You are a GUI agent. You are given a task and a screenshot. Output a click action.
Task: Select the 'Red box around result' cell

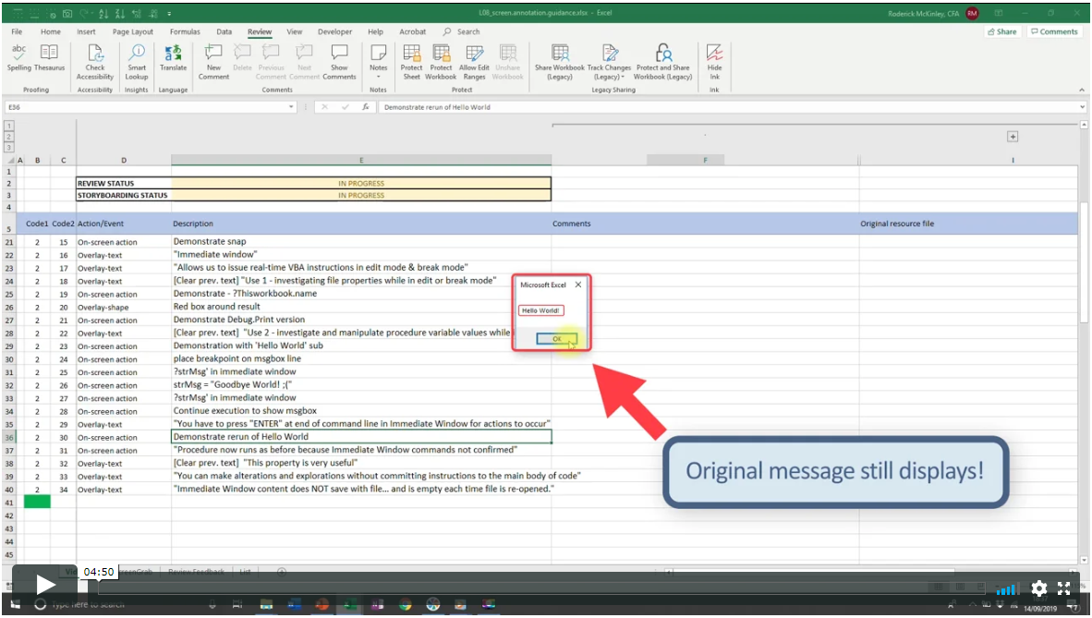(x=360, y=307)
